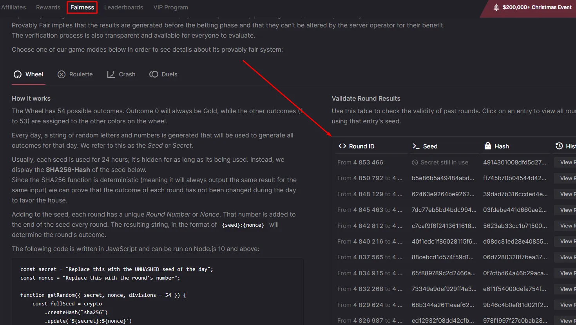Viewport: 576px width, 325px height.
Task: View rounds for row From 4 842 812
Action: 565,226
